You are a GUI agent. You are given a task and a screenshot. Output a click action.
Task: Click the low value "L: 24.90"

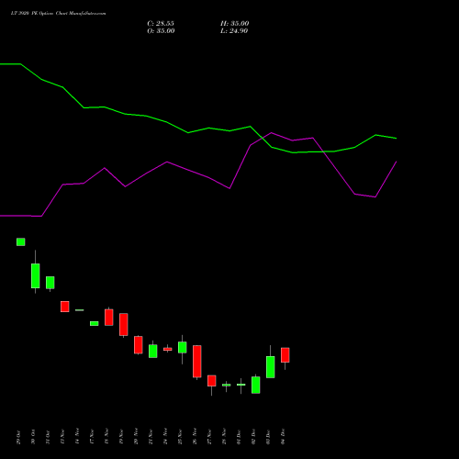(x=234, y=31)
